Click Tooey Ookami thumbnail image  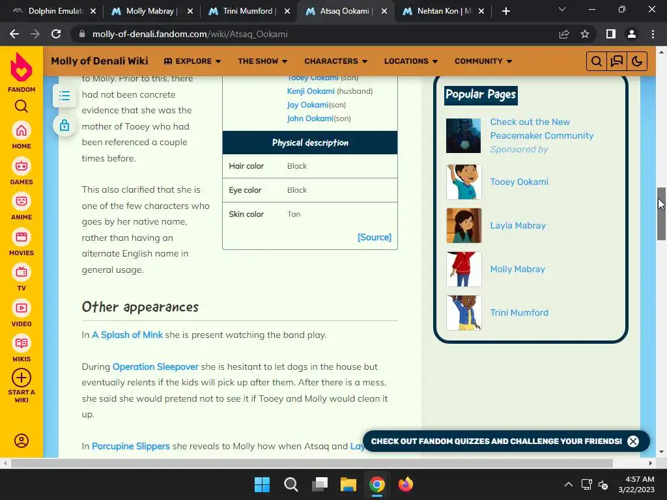click(464, 182)
